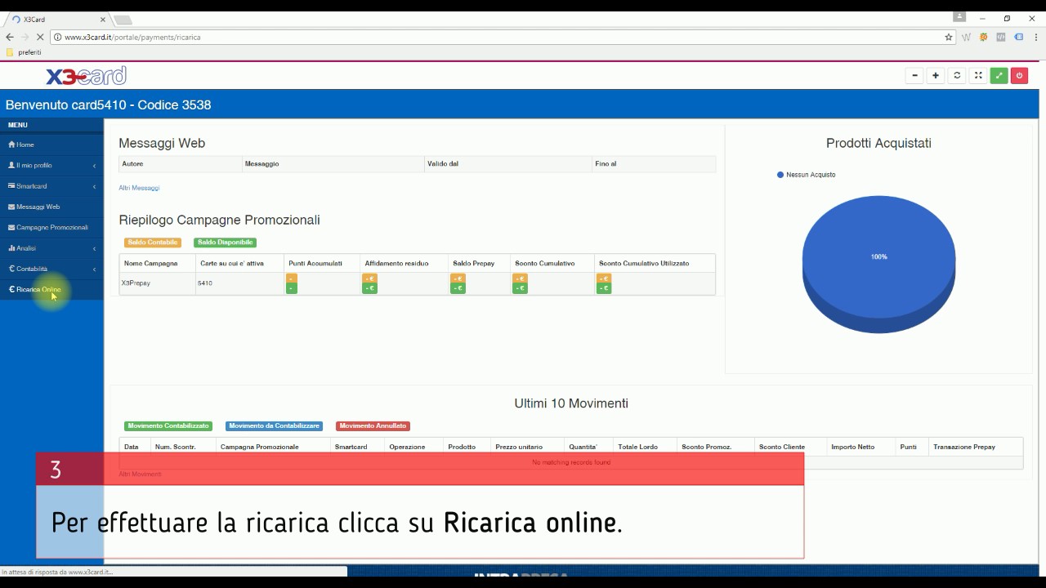Click the red power logout button
The image size is (1046, 588).
1019,76
